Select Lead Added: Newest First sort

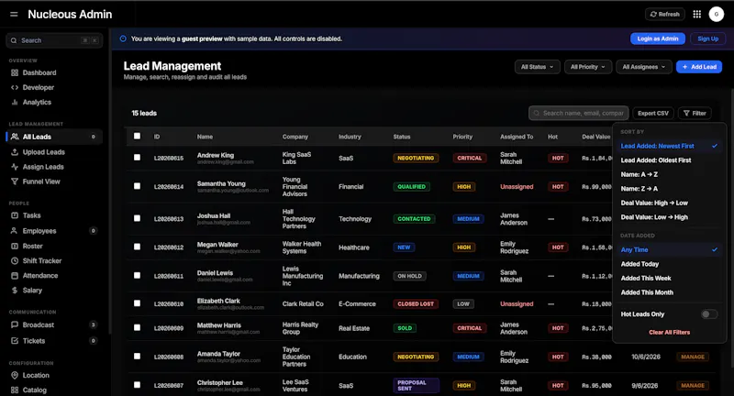[669, 146]
